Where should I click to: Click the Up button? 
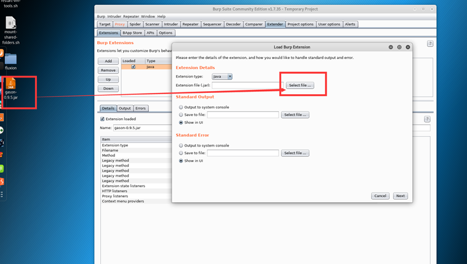tap(108, 79)
